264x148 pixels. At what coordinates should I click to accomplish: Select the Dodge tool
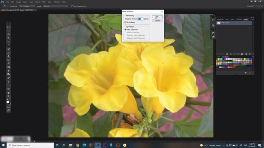pos(8,74)
